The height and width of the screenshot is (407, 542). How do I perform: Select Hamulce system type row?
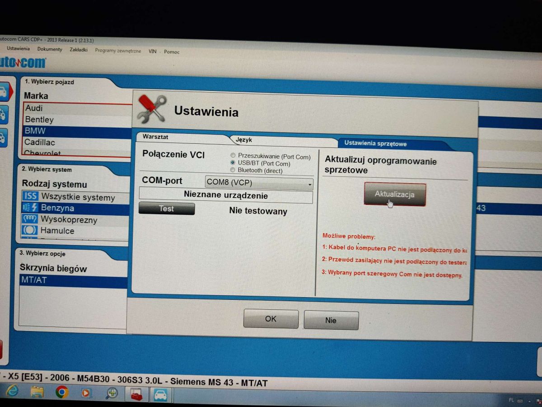tap(75, 231)
